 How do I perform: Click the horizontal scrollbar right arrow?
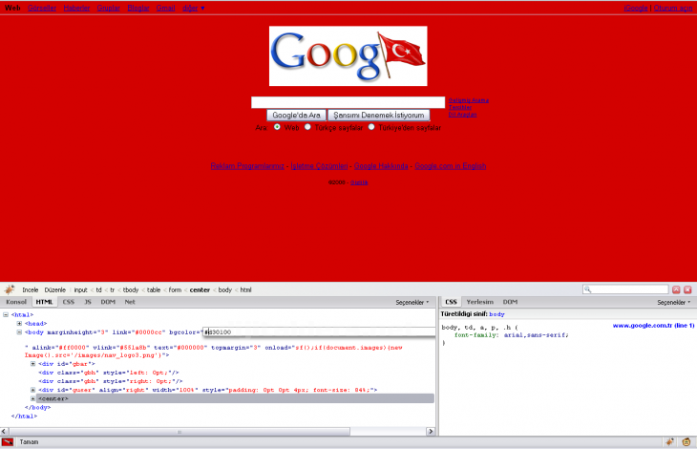pos(431,432)
